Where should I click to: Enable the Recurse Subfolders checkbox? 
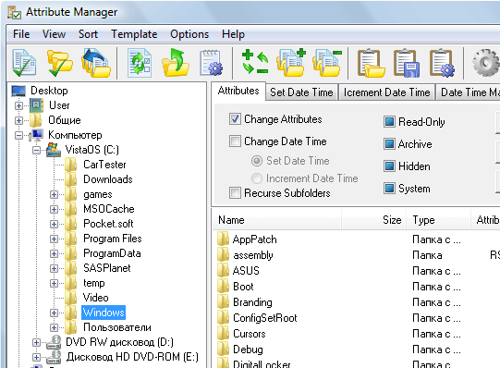(235, 193)
